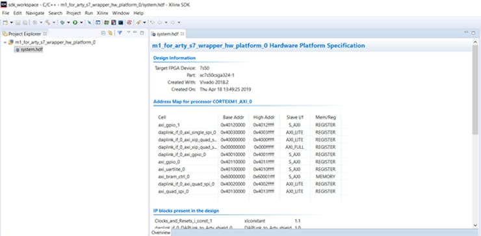Viewport: 481px width, 236px height.
Task: Open the Debug dropdown arrow
Action: [68, 22]
